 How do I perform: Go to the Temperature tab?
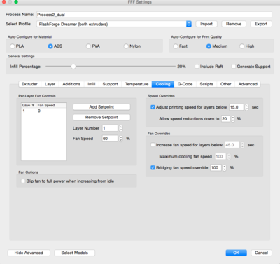tap(136, 84)
